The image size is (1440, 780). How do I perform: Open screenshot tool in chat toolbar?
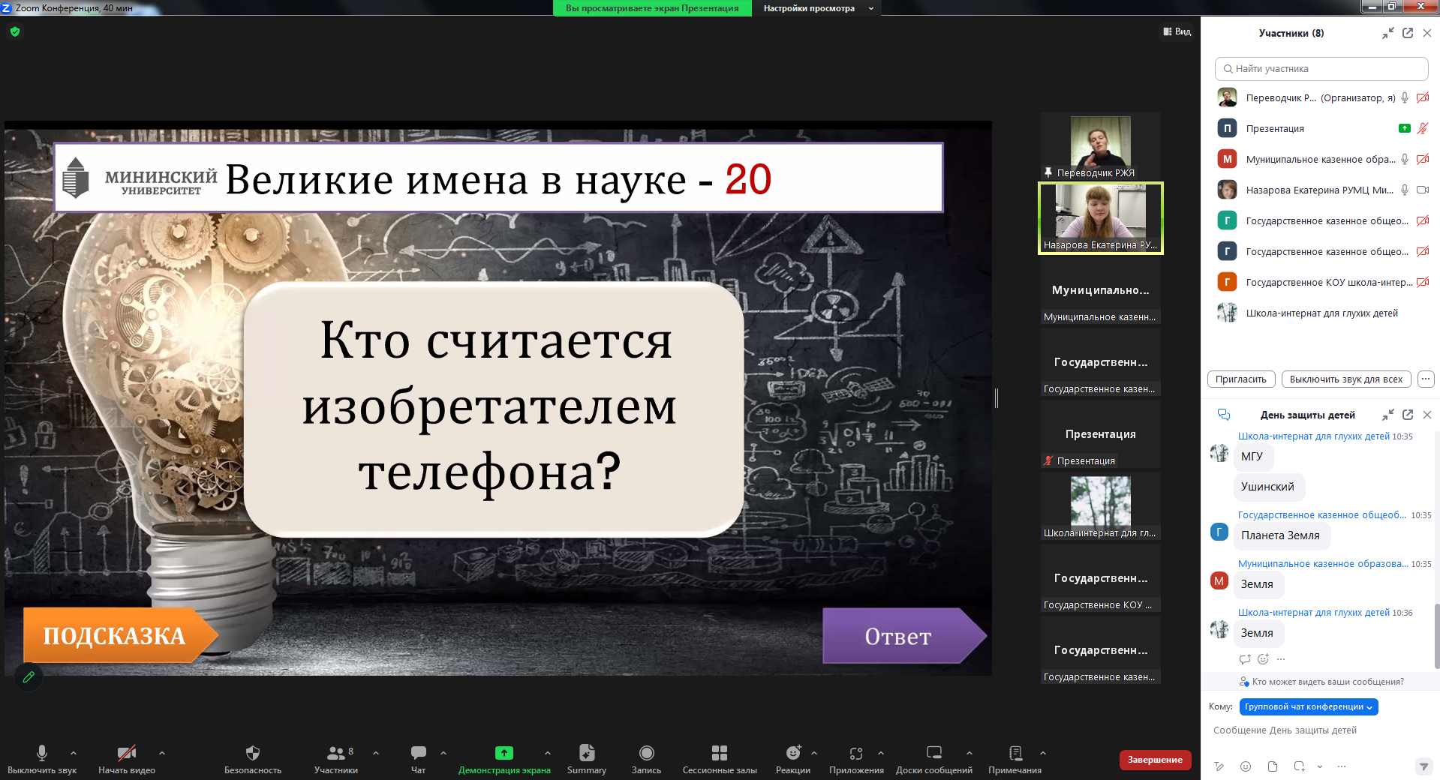coord(1299,766)
